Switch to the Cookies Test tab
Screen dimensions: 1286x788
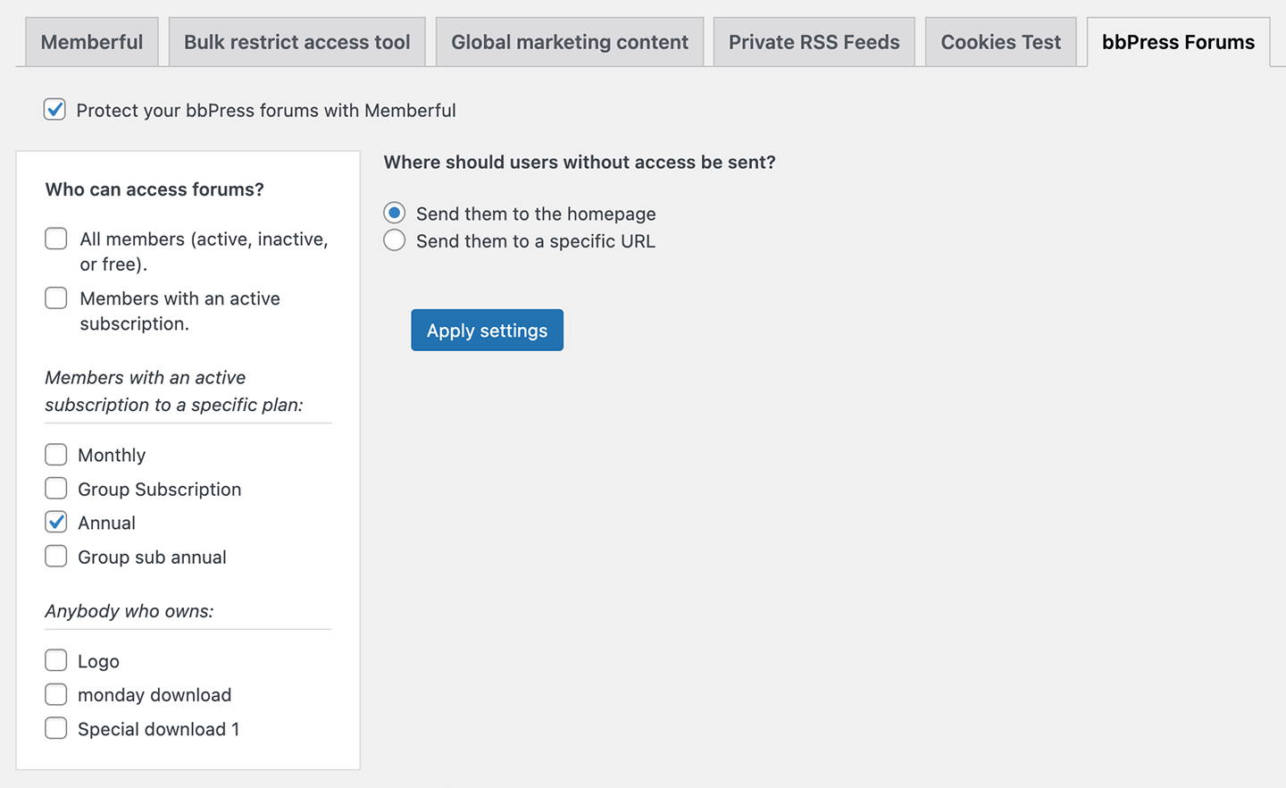coord(1000,40)
